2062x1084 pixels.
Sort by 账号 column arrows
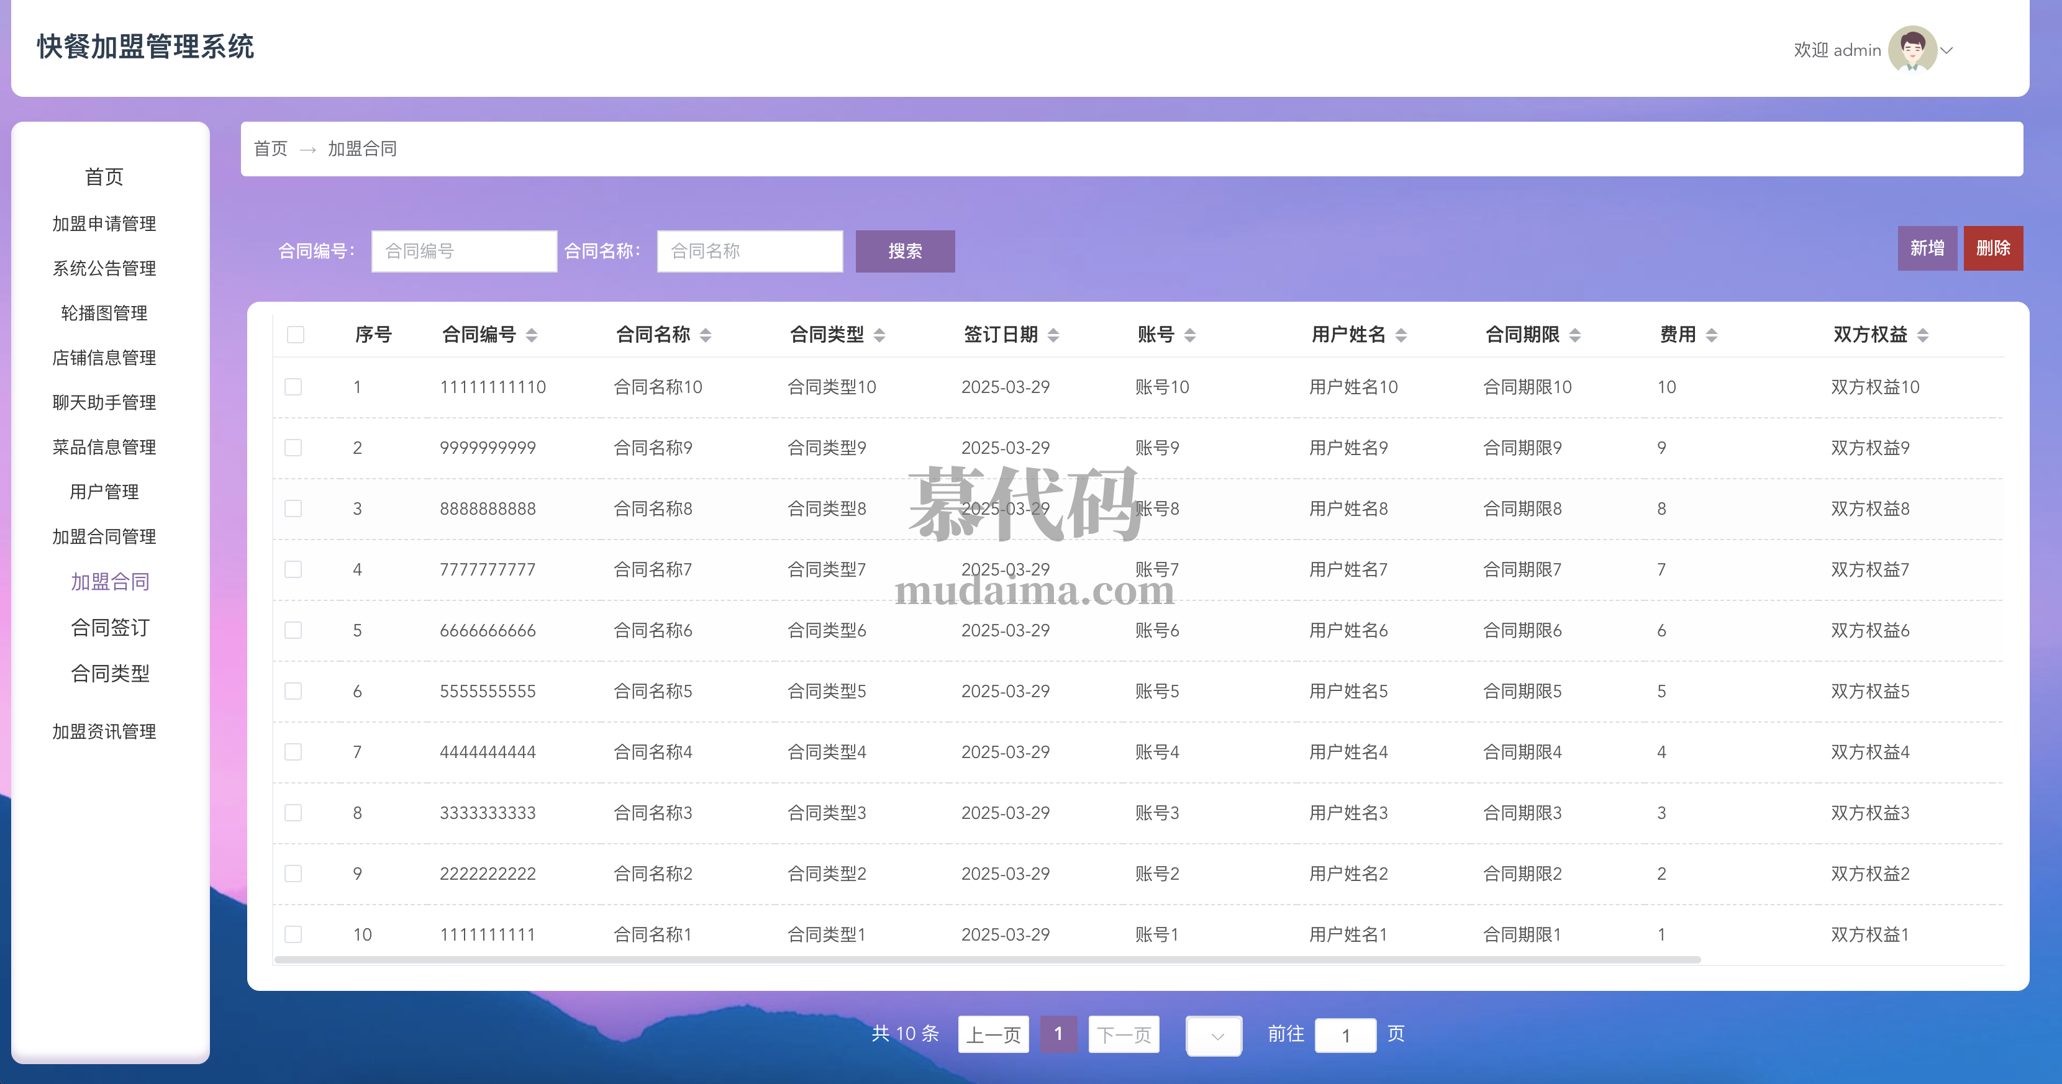click(x=1189, y=335)
